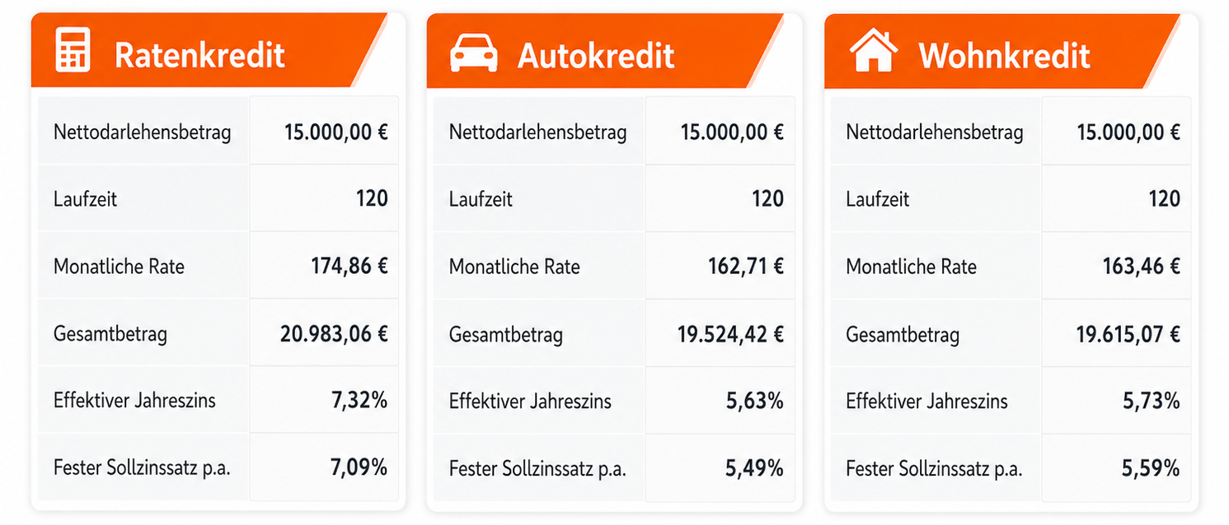The width and height of the screenshot is (1229, 525).
Task: Select Autokredit monthly rate 162,71 €
Action: 746,266
